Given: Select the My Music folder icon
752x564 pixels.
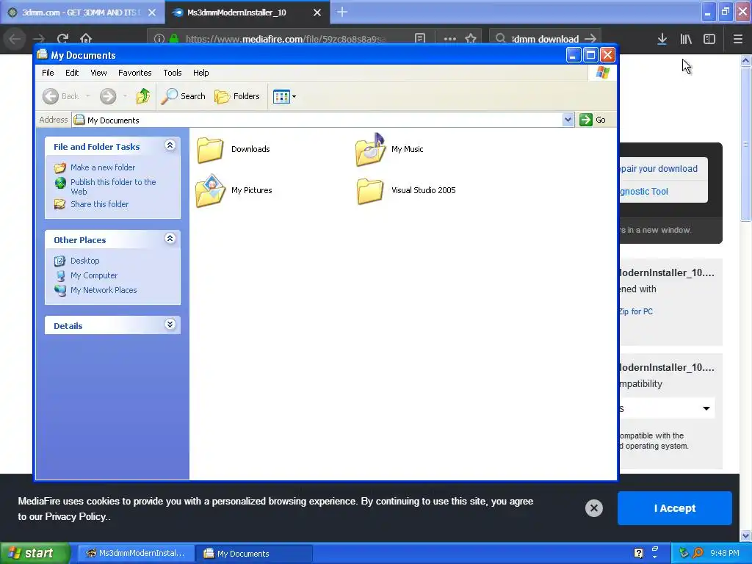Looking at the screenshot, I should coord(370,150).
